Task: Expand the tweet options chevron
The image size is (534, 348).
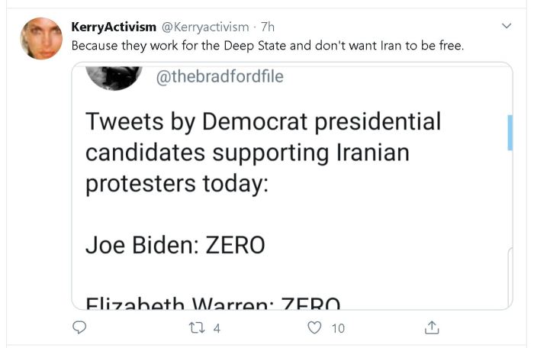Action: click(506, 27)
